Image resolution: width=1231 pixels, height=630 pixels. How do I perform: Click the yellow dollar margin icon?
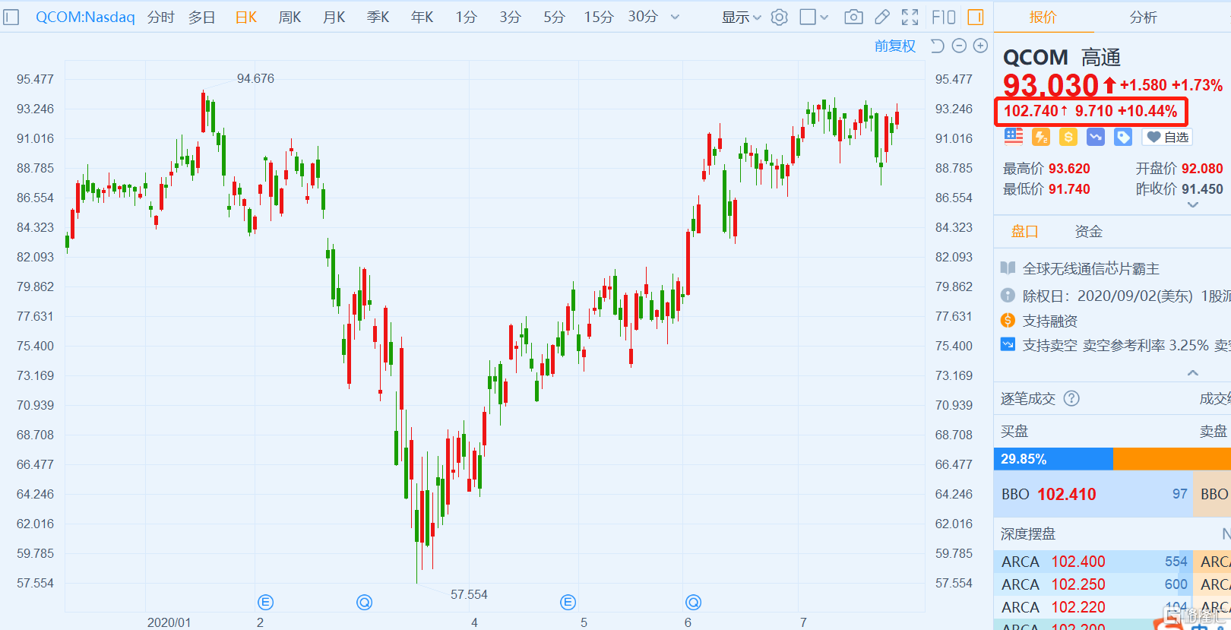(x=1068, y=137)
